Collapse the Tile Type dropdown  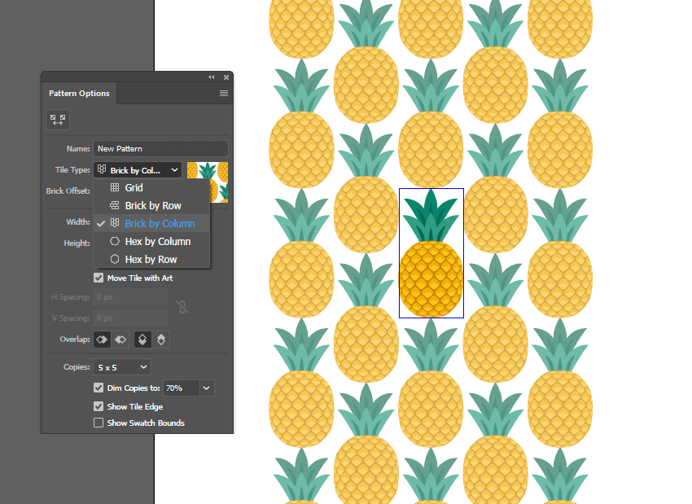(x=138, y=170)
